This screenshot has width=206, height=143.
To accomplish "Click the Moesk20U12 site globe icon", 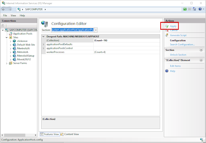I will coord(14,59).
